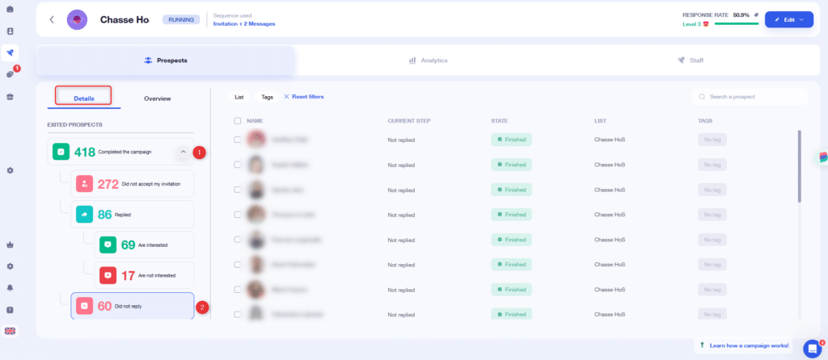Click the No tag chip in the second row

coord(712,165)
